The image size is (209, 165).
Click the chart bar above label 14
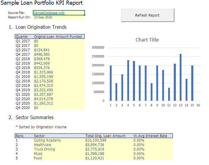tap(187, 90)
